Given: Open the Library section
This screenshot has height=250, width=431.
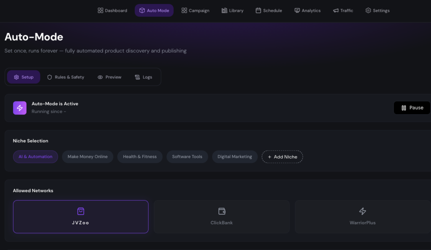Looking at the screenshot, I should coord(232,10).
